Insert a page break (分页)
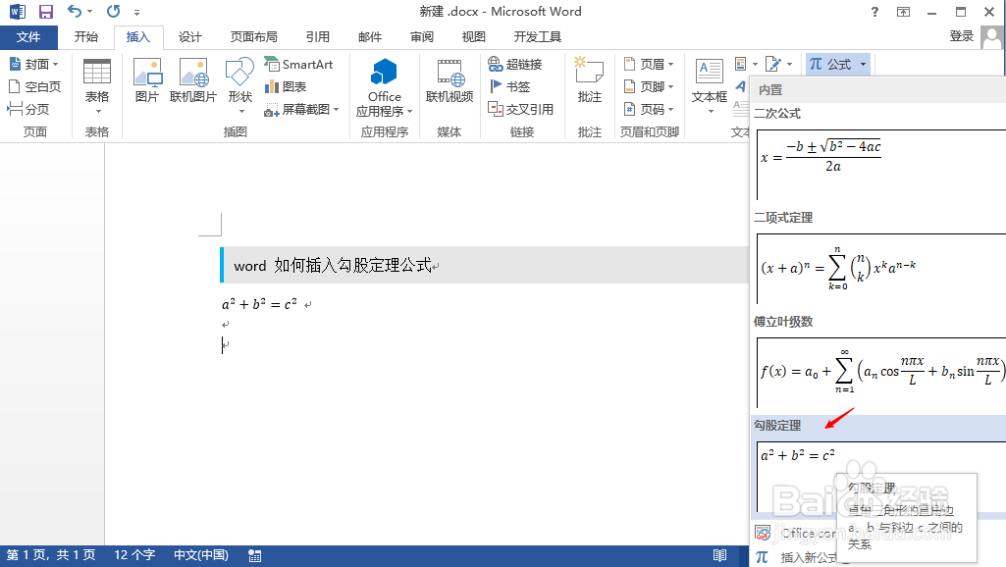The height and width of the screenshot is (567, 1006). [x=28, y=109]
